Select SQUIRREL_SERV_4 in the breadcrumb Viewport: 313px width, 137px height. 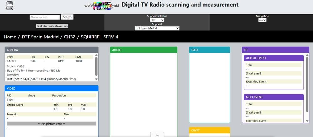point(100,37)
